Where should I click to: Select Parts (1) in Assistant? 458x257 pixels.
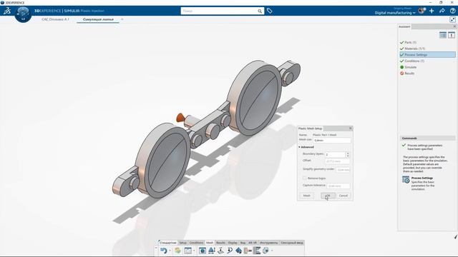pyautogui.click(x=410, y=42)
